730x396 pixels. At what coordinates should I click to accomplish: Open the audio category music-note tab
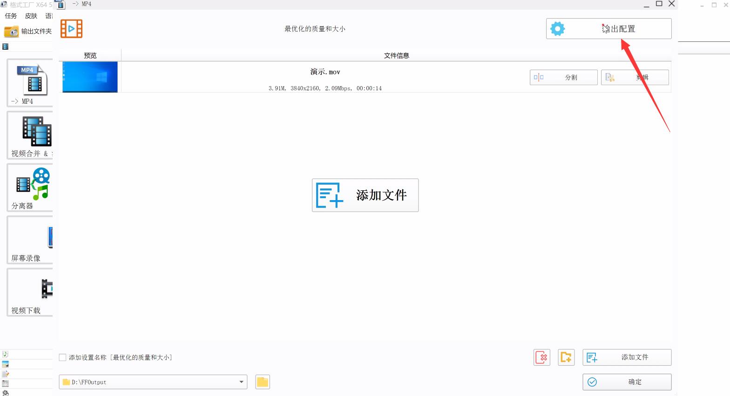coord(5,354)
